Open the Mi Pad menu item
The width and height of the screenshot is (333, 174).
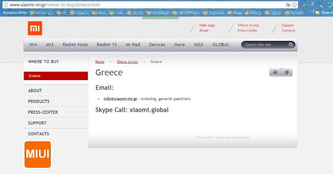[x=133, y=45]
